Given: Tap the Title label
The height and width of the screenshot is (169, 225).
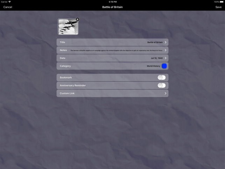Looking at the screenshot, I should point(62,42).
